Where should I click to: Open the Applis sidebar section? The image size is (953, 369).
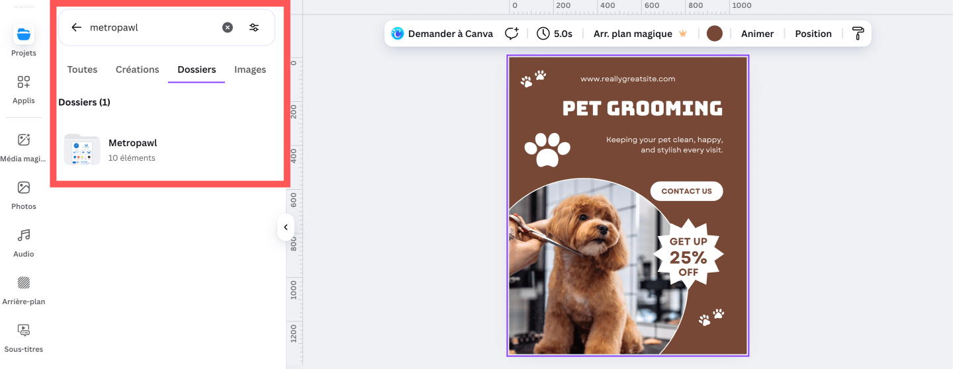coord(24,89)
